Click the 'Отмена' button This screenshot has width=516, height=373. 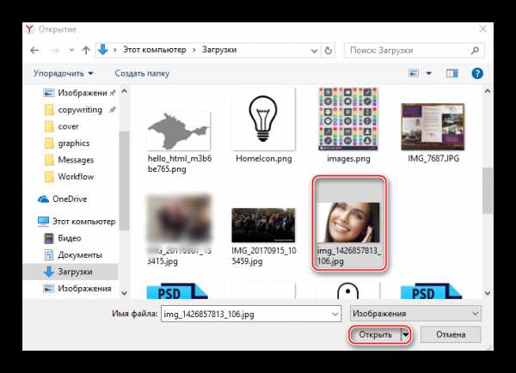click(451, 334)
